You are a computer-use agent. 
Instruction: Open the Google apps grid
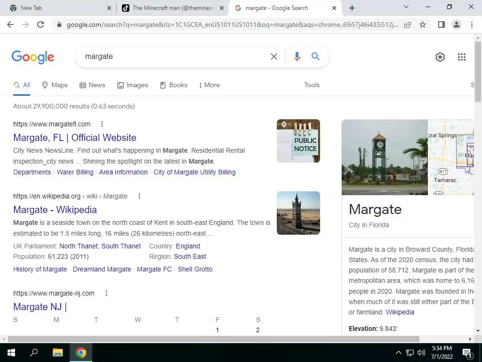pos(461,57)
